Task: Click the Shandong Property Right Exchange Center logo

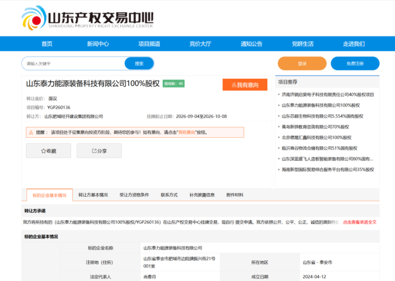Action: [88, 18]
